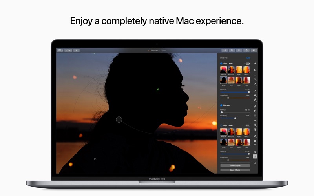Screen dimensions: 314x196
Task: Choose Taurus preset in enabled Light Leak
Action: pyautogui.click(x=246, y=70)
